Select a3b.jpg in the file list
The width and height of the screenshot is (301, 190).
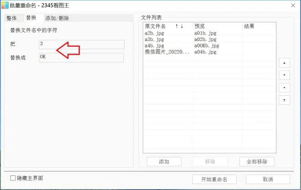point(155,39)
